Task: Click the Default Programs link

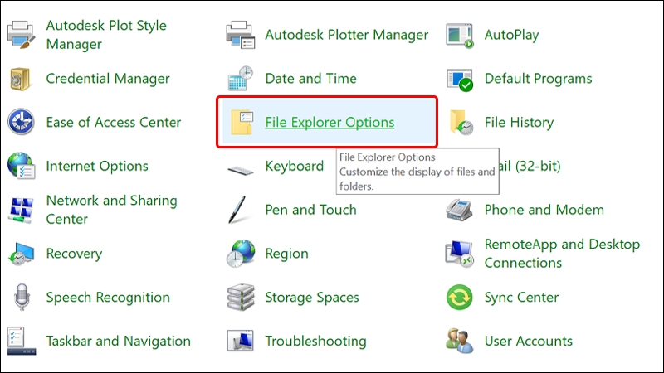Action: coord(538,79)
